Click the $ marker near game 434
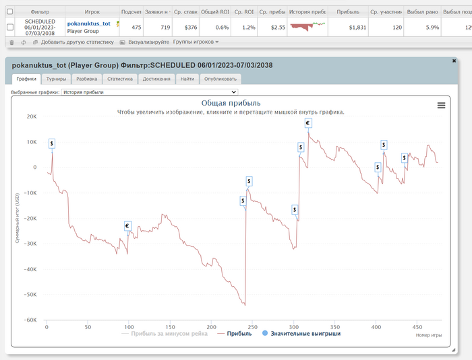 tap(405, 157)
